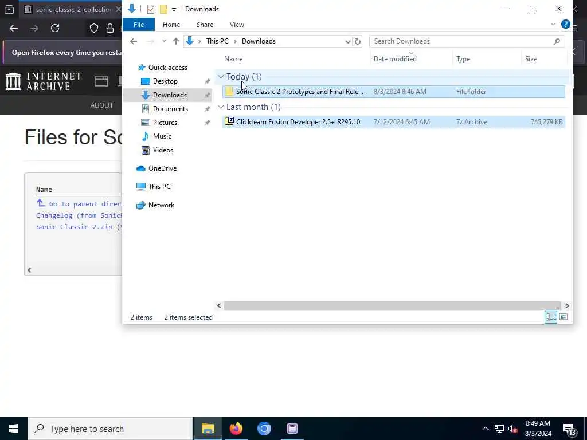The height and width of the screenshot is (440, 587).
Task: Sort by the Size column header
Action: click(x=530, y=59)
